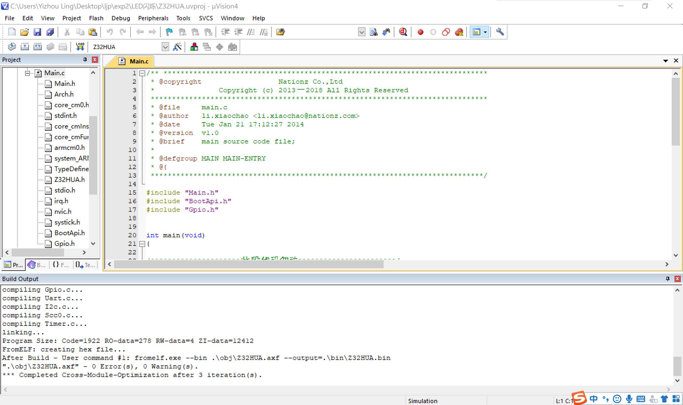Screen dimensions: 683x405
Task: Click Build Output vertical scrollbar thumb
Action: [677, 366]
